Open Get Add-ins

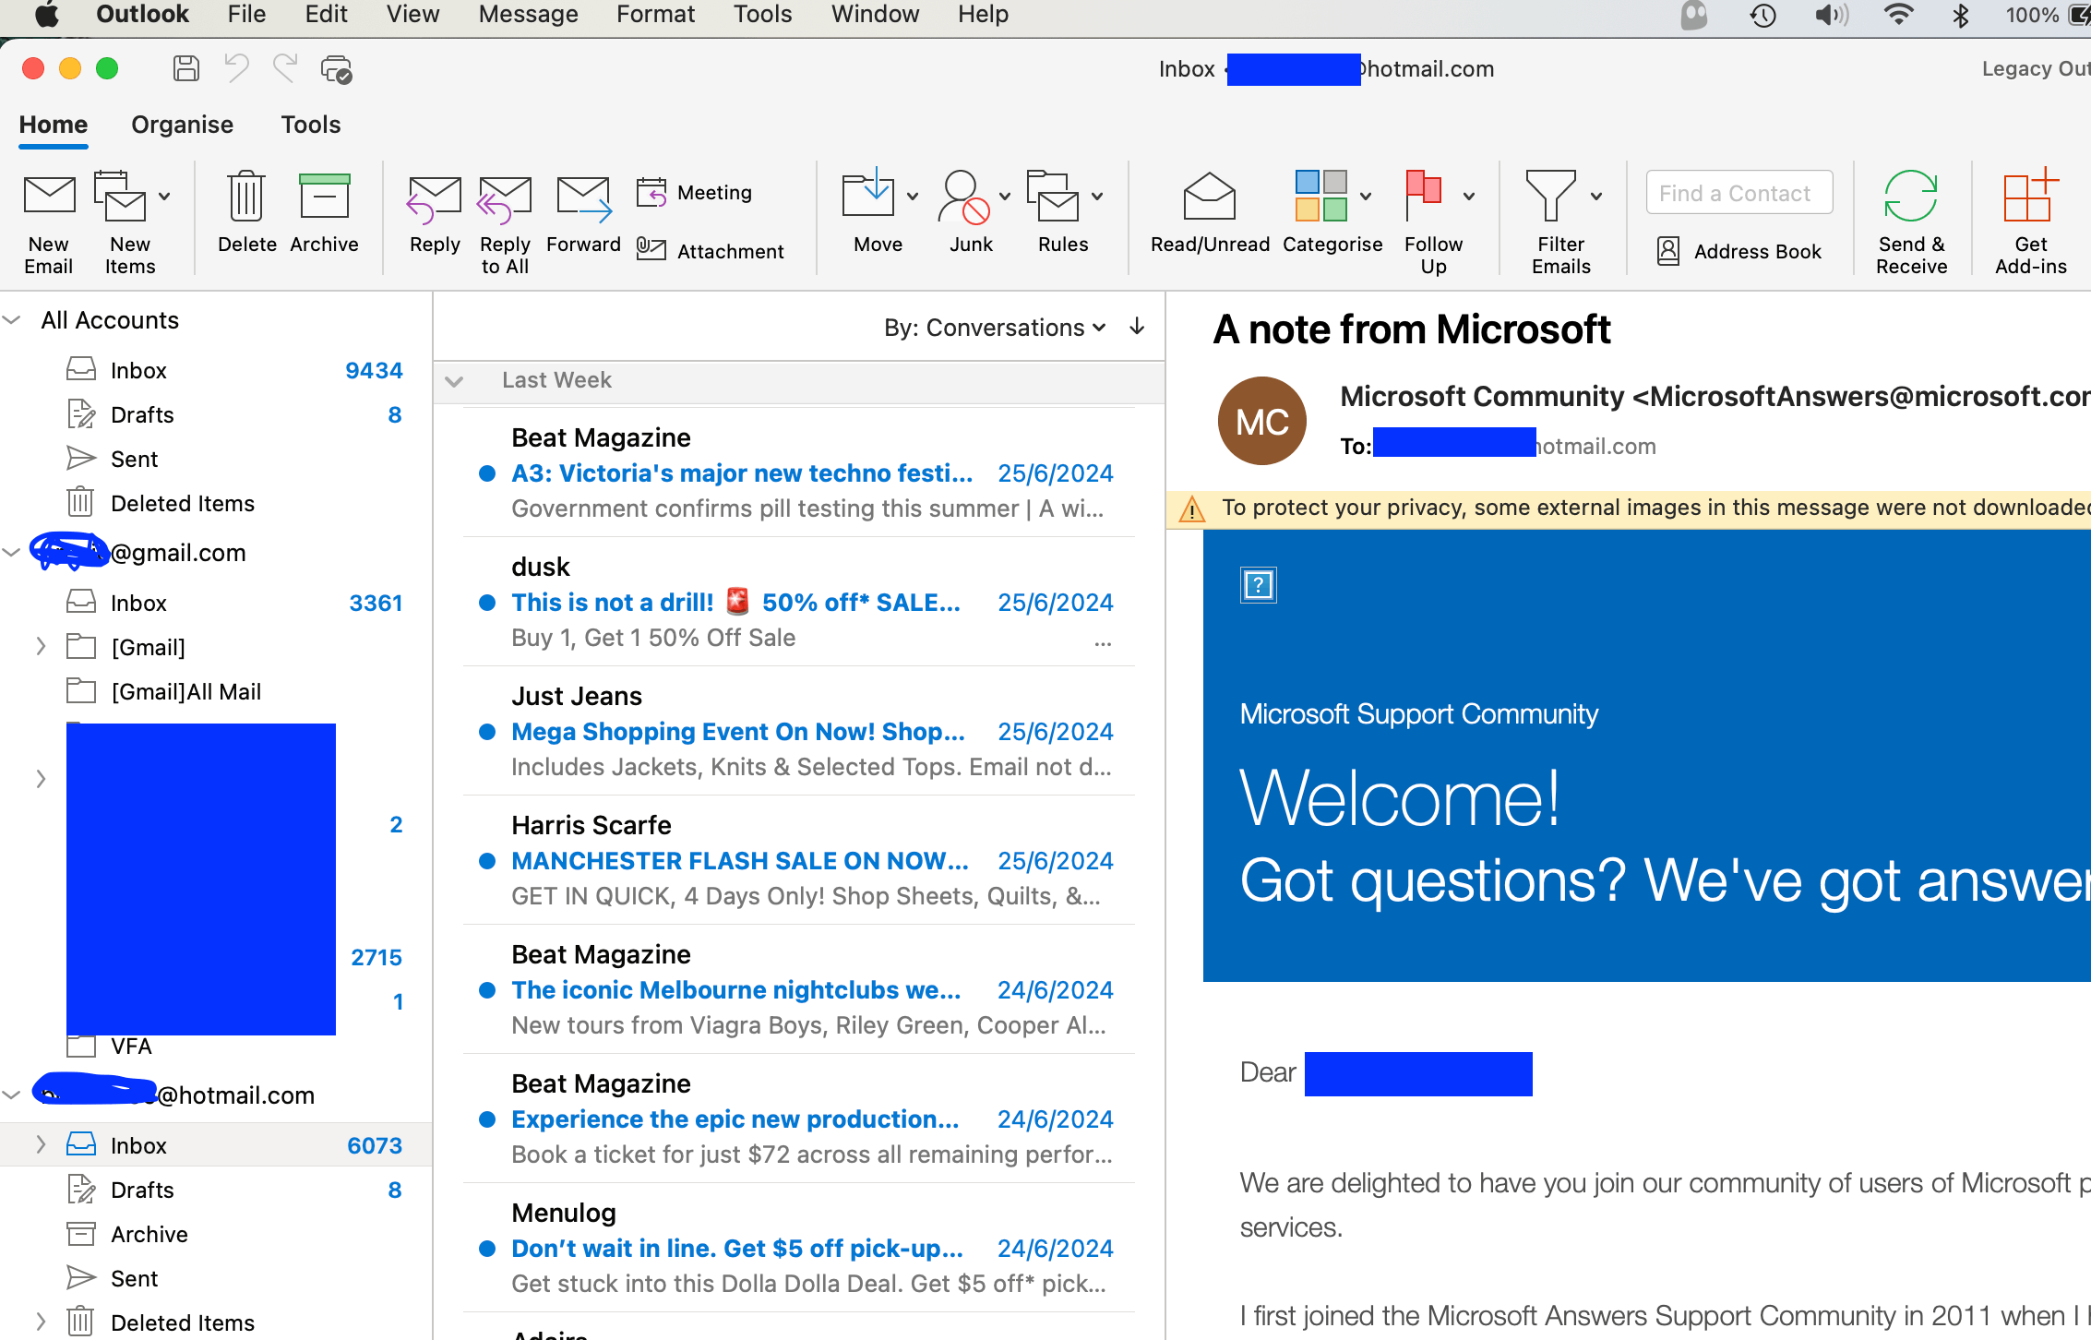click(x=2029, y=197)
